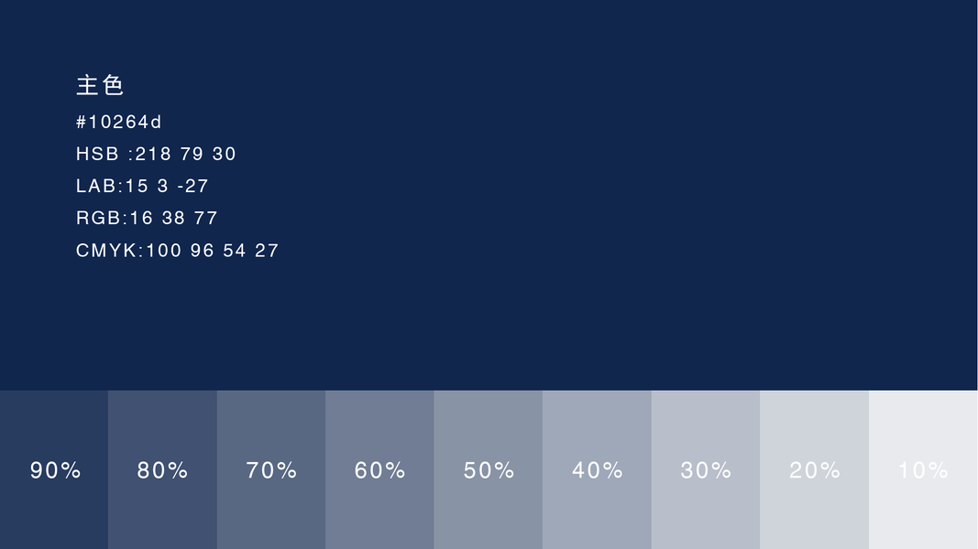Select the CMYK:100 96 54 27 text
Screen dimensions: 978x549
point(177,250)
